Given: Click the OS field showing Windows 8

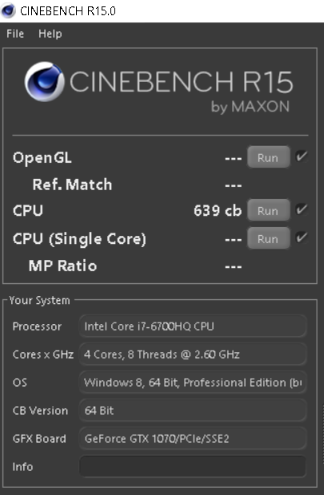Looking at the screenshot, I should click(x=193, y=383).
